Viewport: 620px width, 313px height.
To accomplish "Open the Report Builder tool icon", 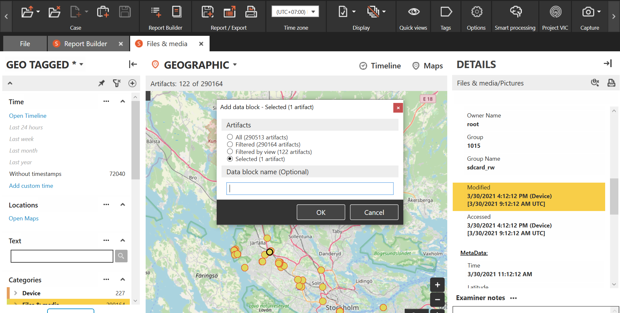I will 177,12.
